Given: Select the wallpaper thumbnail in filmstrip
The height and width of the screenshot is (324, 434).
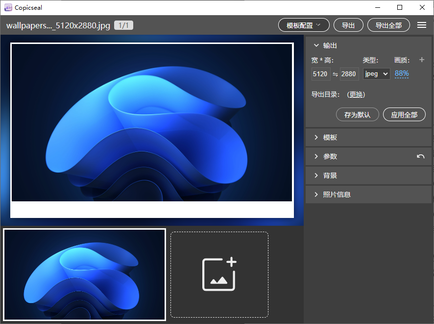Looking at the screenshot, I should coord(85,274).
